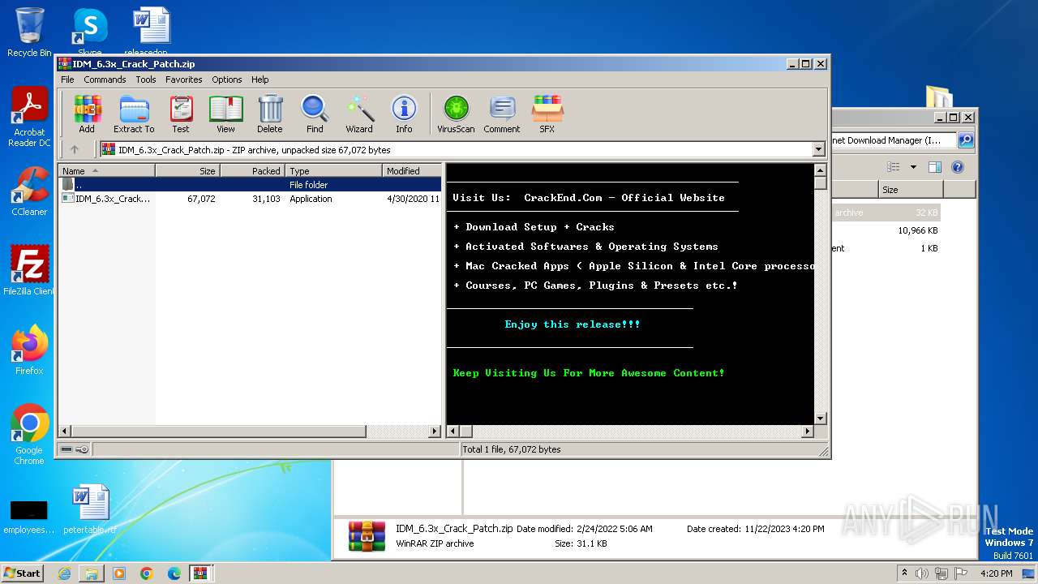Sort by Modified column header
1038x584 pixels.
tap(412, 170)
